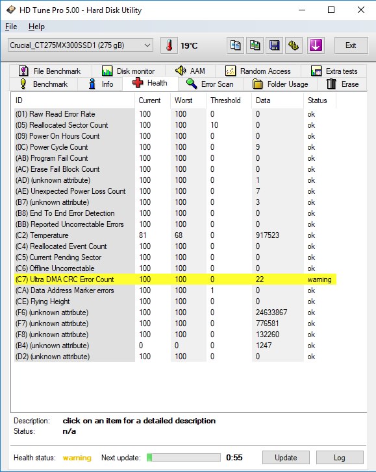376x472 pixels.
Task: Select the Erase tab
Action: click(343, 84)
